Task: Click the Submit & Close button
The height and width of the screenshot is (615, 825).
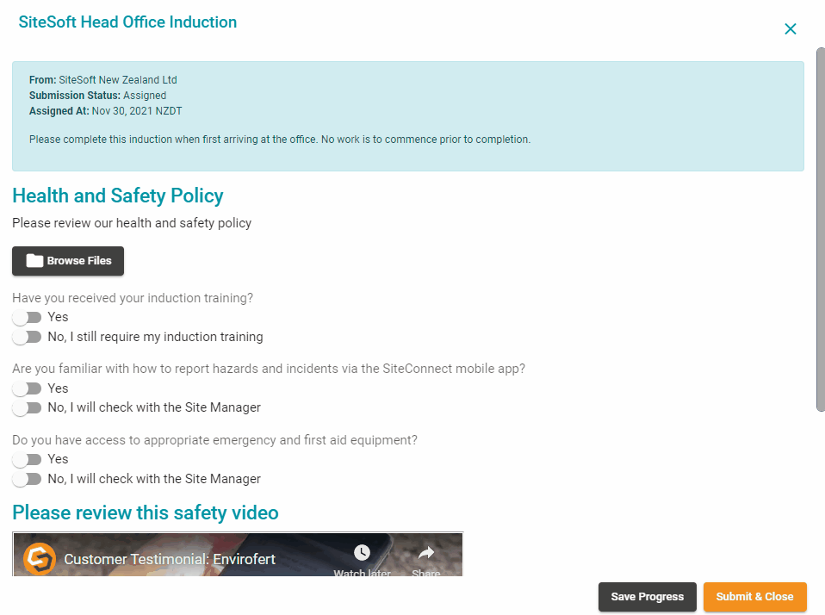Action: 754,597
